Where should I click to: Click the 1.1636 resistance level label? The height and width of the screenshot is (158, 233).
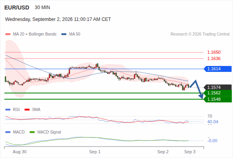(214, 58)
